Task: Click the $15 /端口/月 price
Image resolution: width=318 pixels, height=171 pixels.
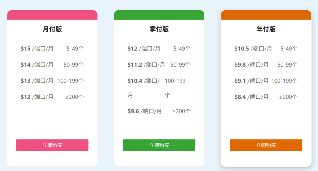Action: tap(37, 49)
